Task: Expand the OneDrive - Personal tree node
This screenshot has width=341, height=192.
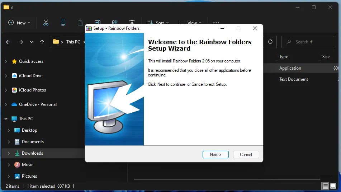Action: [x=6, y=104]
